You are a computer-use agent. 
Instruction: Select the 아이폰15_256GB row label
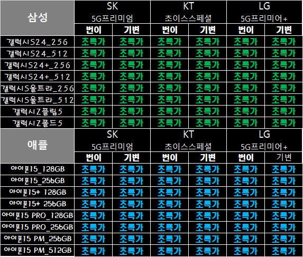click(38, 181)
